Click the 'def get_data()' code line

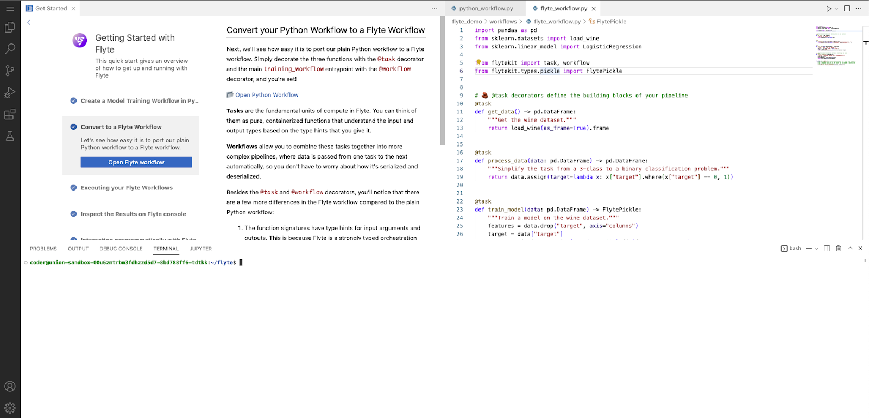click(x=525, y=112)
